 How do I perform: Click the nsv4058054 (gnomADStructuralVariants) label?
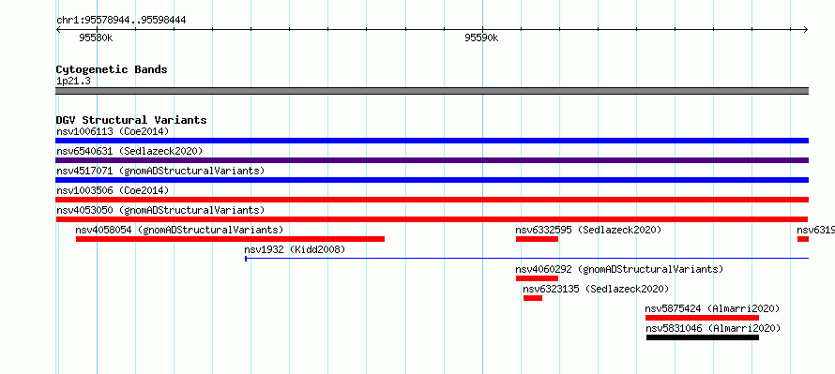click(x=179, y=230)
